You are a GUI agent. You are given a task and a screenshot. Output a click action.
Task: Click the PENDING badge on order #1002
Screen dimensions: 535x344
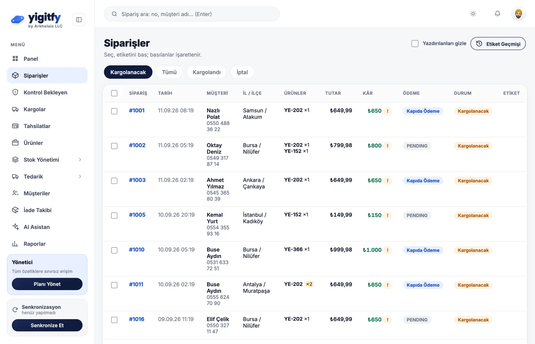[417, 146]
